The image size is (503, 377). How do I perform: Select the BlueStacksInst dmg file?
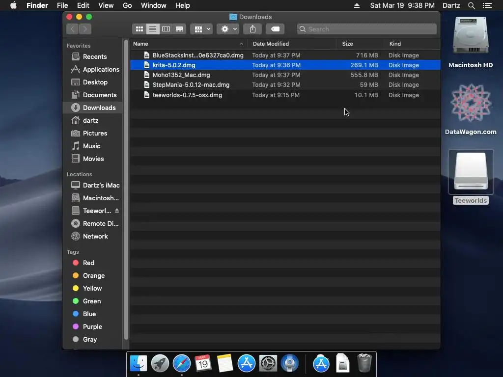[x=285, y=55]
